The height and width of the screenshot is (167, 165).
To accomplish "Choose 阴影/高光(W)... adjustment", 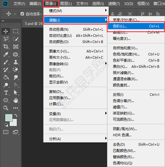I will click(136, 129).
